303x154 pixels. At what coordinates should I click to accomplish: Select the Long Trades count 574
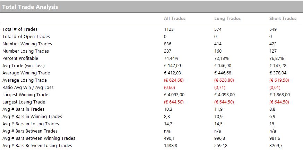tap(218, 29)
